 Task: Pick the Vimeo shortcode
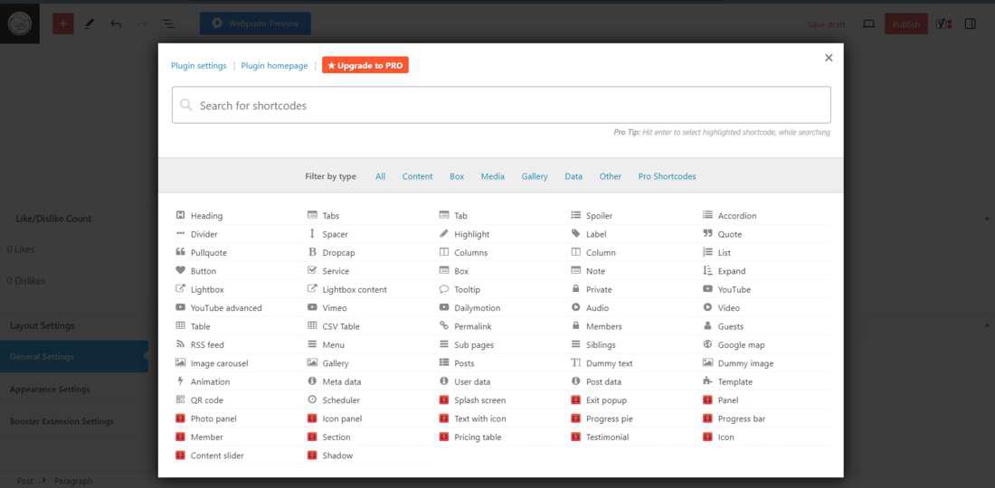[327, 307]
